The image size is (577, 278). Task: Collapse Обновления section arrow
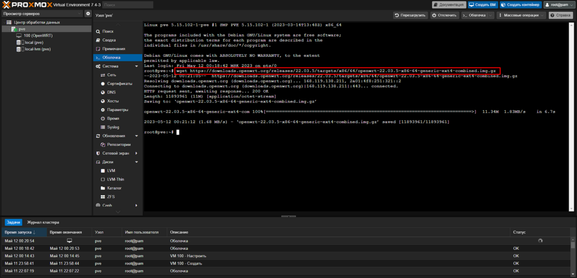point(136,136)
